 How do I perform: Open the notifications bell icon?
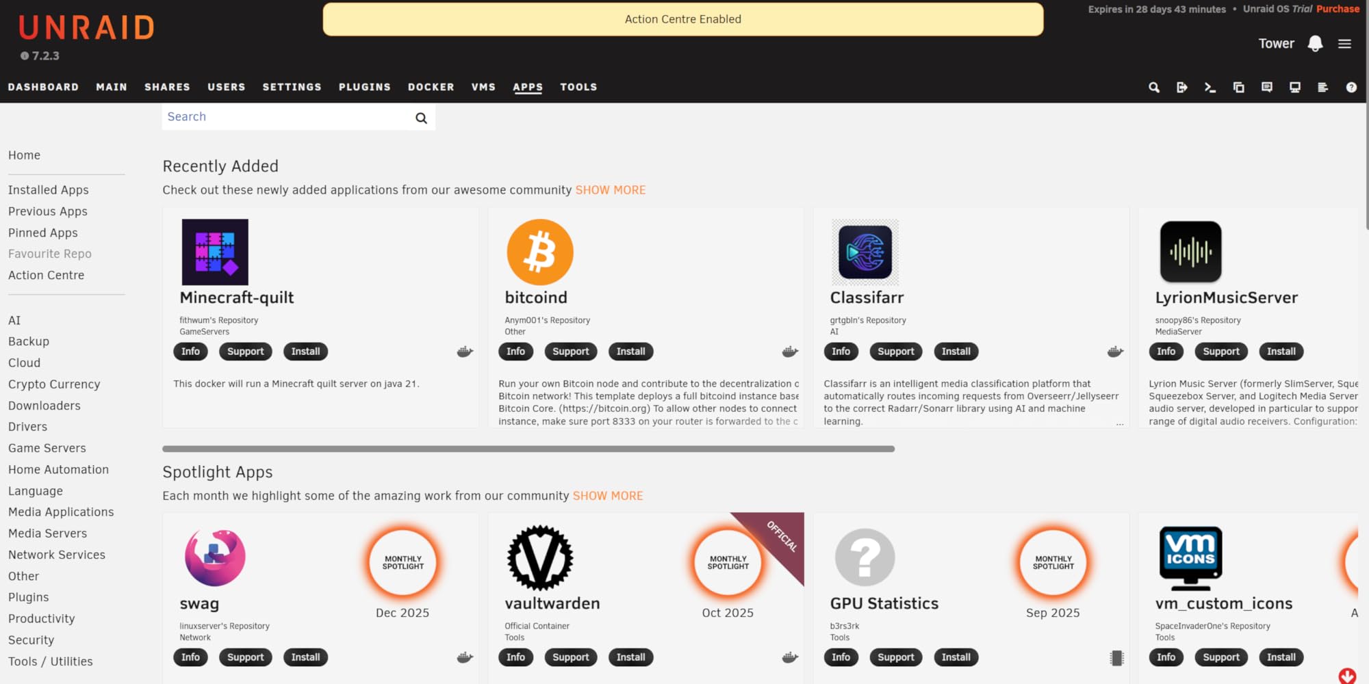tap(1315, 44)
